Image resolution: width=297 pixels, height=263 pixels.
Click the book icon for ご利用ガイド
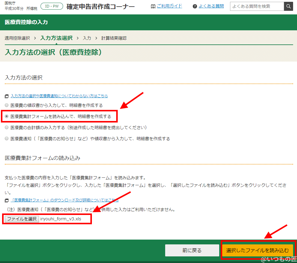pos(153,6)
